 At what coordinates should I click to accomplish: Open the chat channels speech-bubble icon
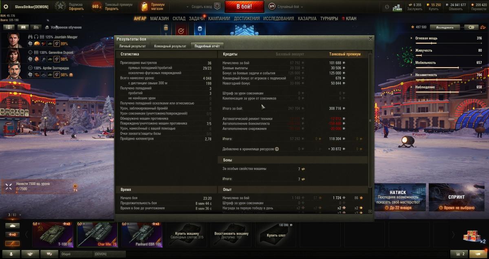pos(49,254)
